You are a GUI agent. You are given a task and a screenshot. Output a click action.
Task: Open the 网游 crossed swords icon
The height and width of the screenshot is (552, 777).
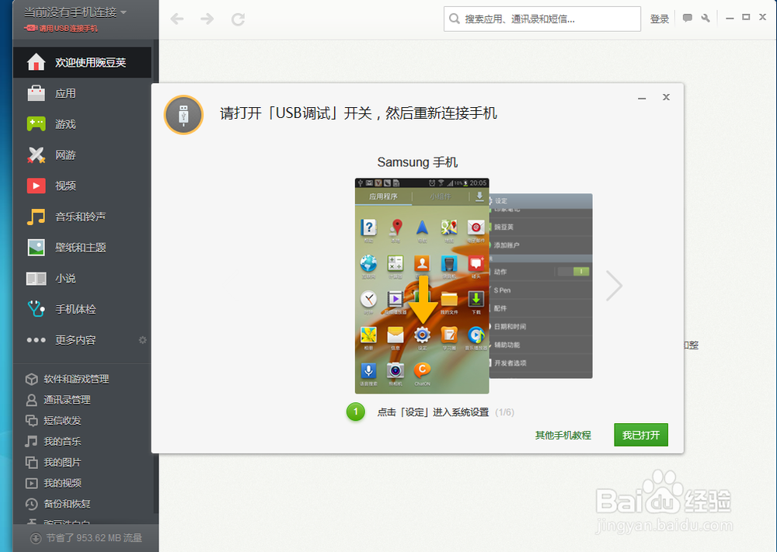tap(37, 155)
